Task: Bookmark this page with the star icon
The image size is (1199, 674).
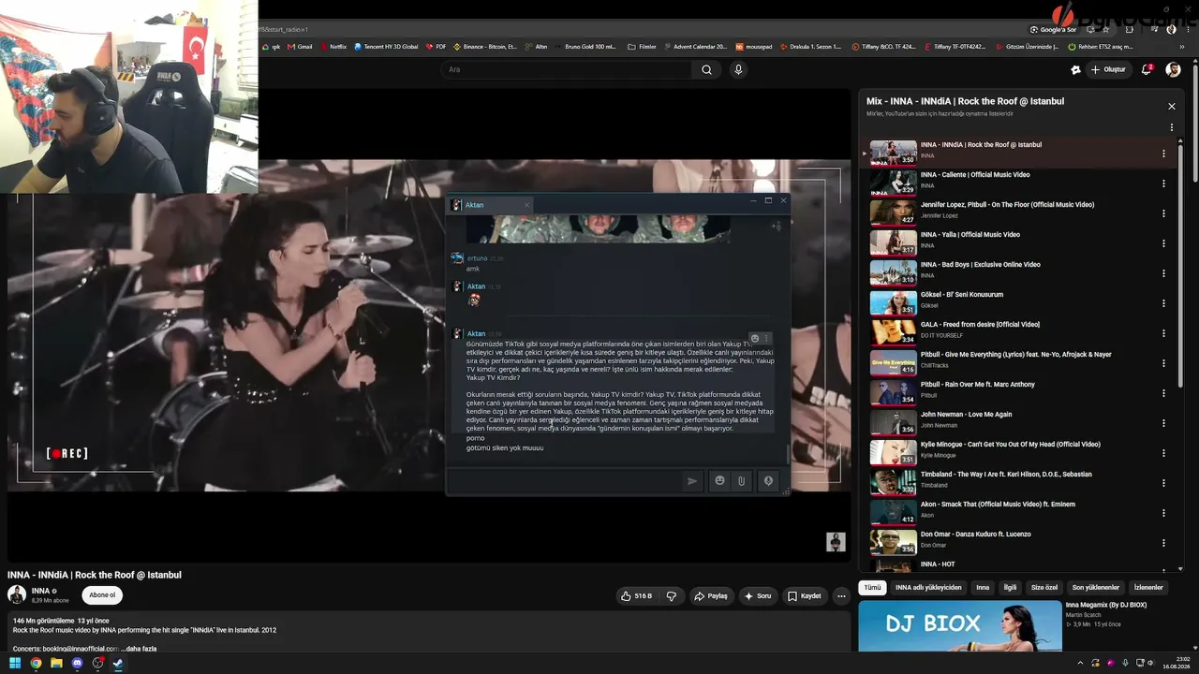Action: click(x=1106, y=29)
